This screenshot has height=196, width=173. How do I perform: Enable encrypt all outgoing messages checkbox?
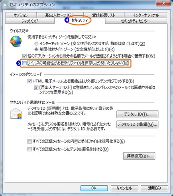pos(29,142)
